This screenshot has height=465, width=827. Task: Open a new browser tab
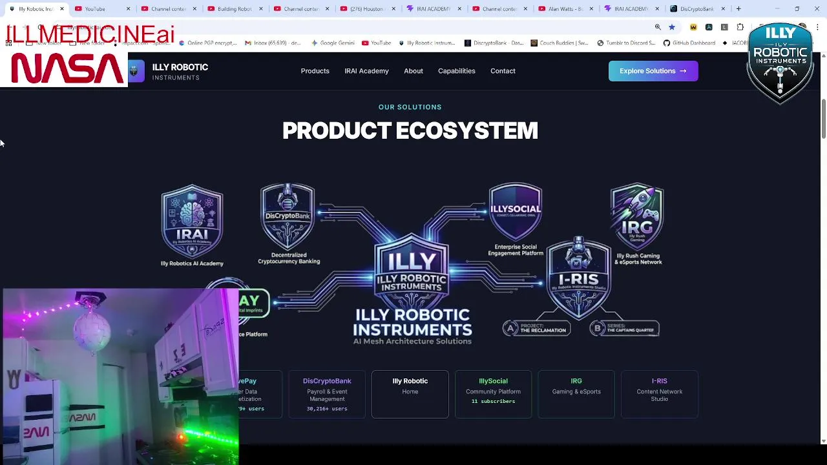point(738,9)
